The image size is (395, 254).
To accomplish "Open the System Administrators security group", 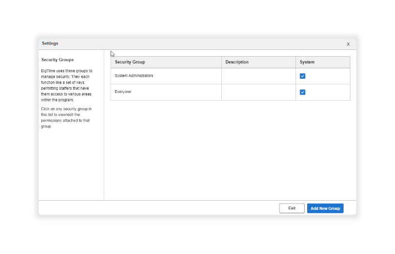I will tap(134, 76).
